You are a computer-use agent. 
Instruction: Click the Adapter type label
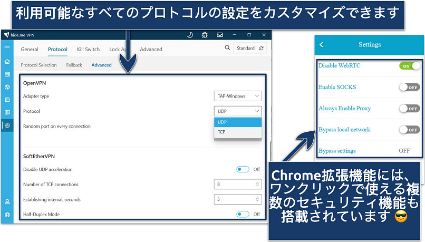[36, 96]
